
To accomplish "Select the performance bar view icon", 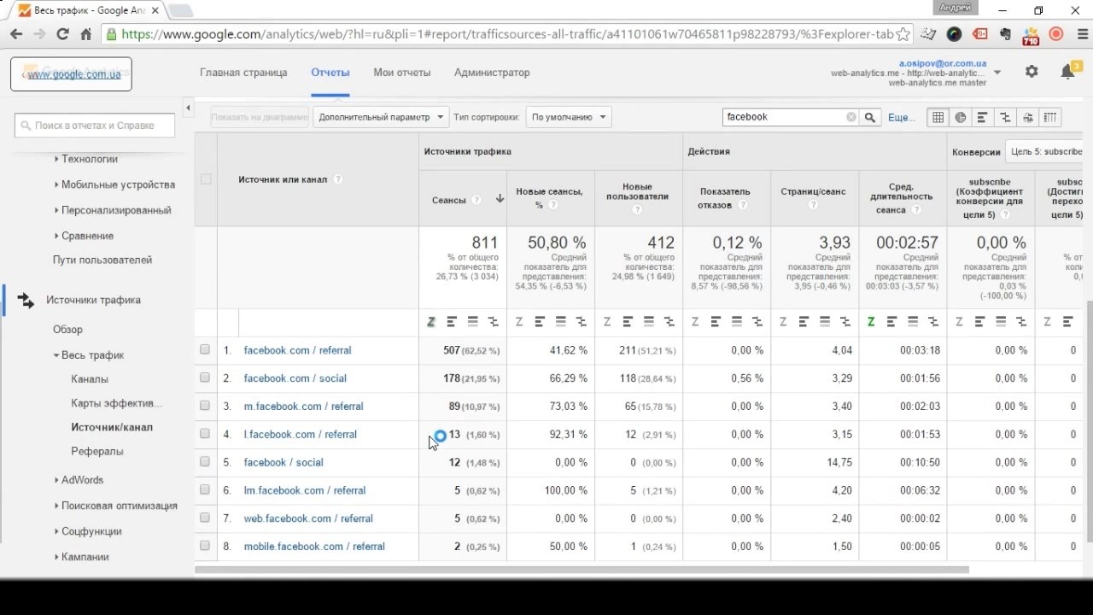I will click(x=983, y=118).
